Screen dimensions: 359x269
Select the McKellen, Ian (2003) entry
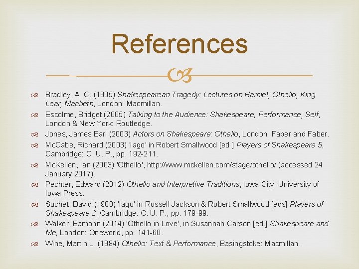184,169
